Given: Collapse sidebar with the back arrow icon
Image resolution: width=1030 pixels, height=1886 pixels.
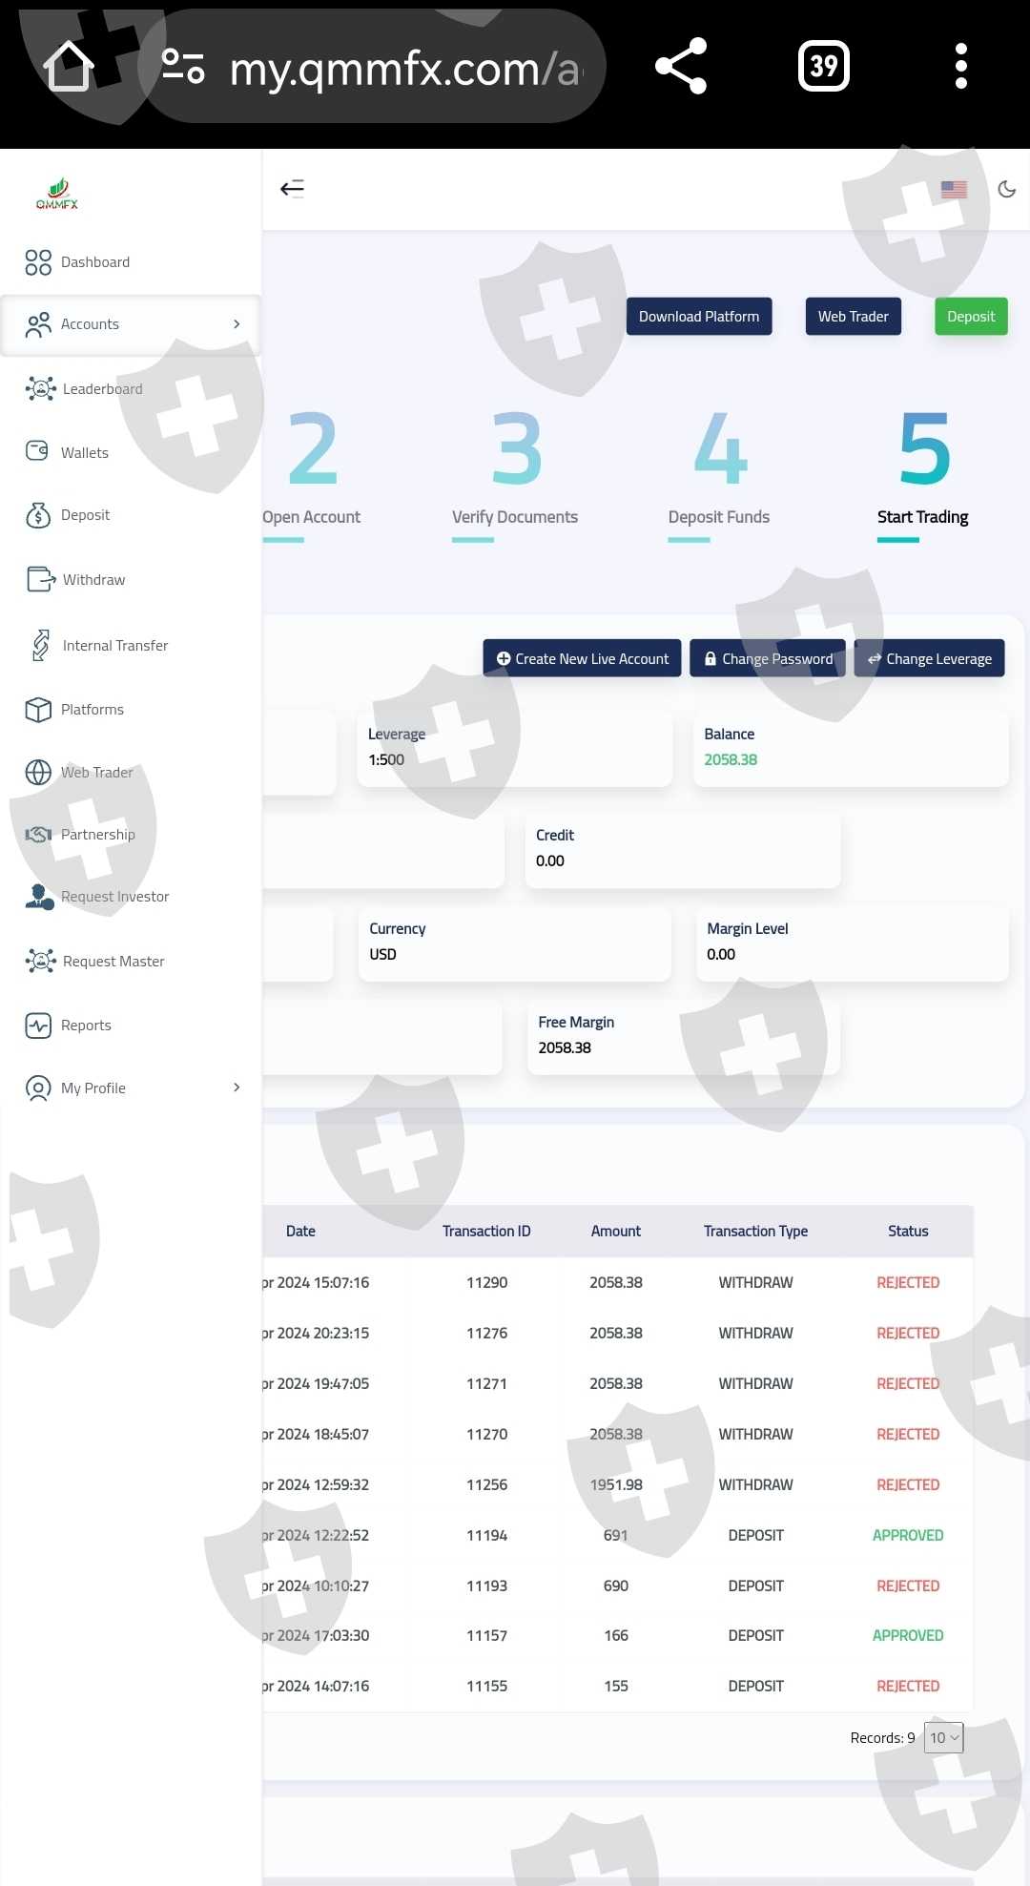Looking at the screenshot, I should point(292,188).
